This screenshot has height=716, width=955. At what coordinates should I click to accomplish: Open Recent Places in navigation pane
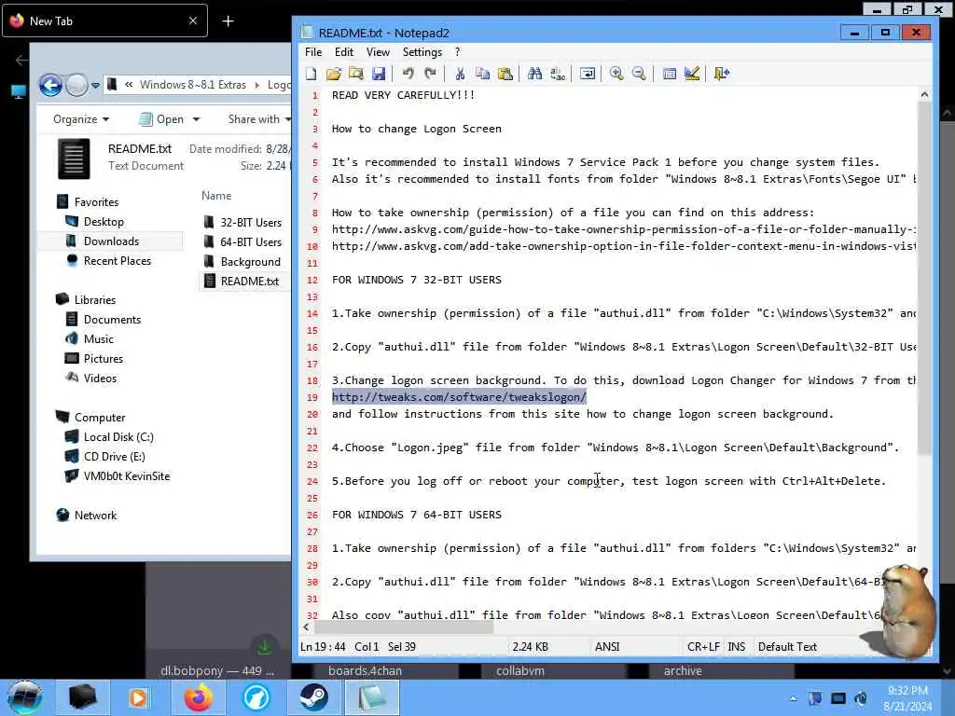(x=117, y=261)
